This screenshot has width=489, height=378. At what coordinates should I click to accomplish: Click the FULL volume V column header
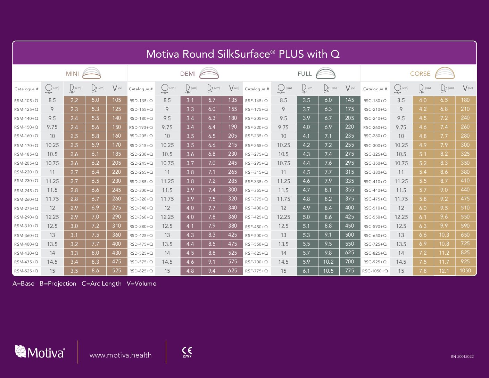coord(350,89)
